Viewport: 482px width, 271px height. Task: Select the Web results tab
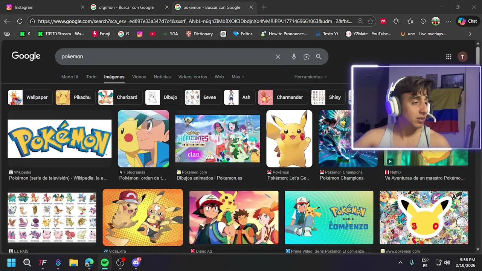click(219, 77)
